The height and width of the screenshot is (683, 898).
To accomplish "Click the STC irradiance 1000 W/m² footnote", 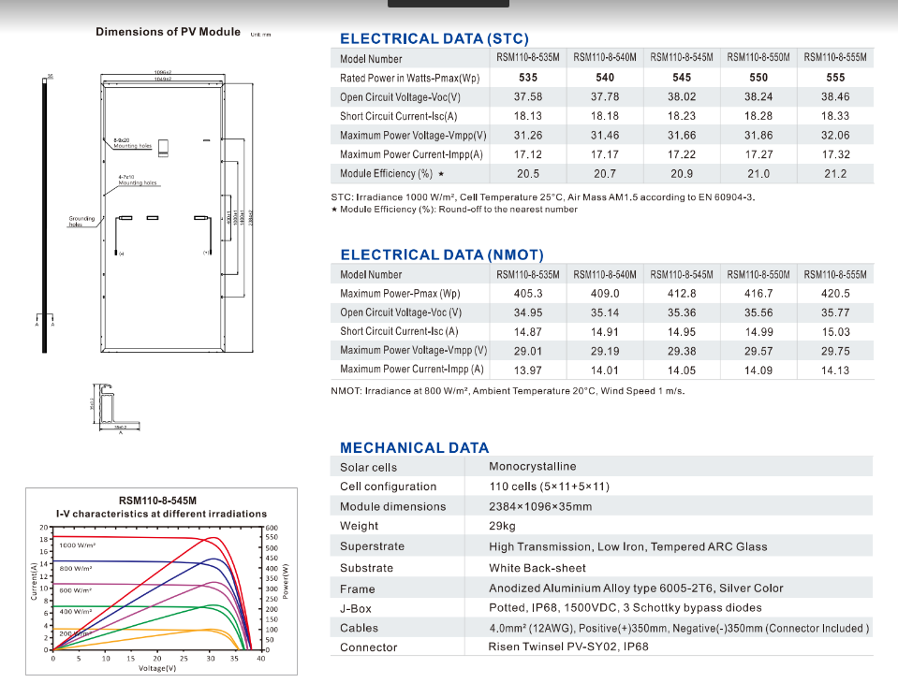I will point(543,196).
